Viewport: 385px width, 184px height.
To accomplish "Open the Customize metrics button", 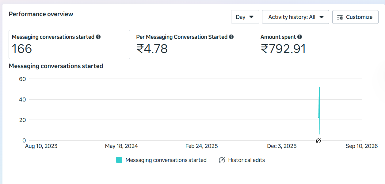I will [x=355, y=17].
